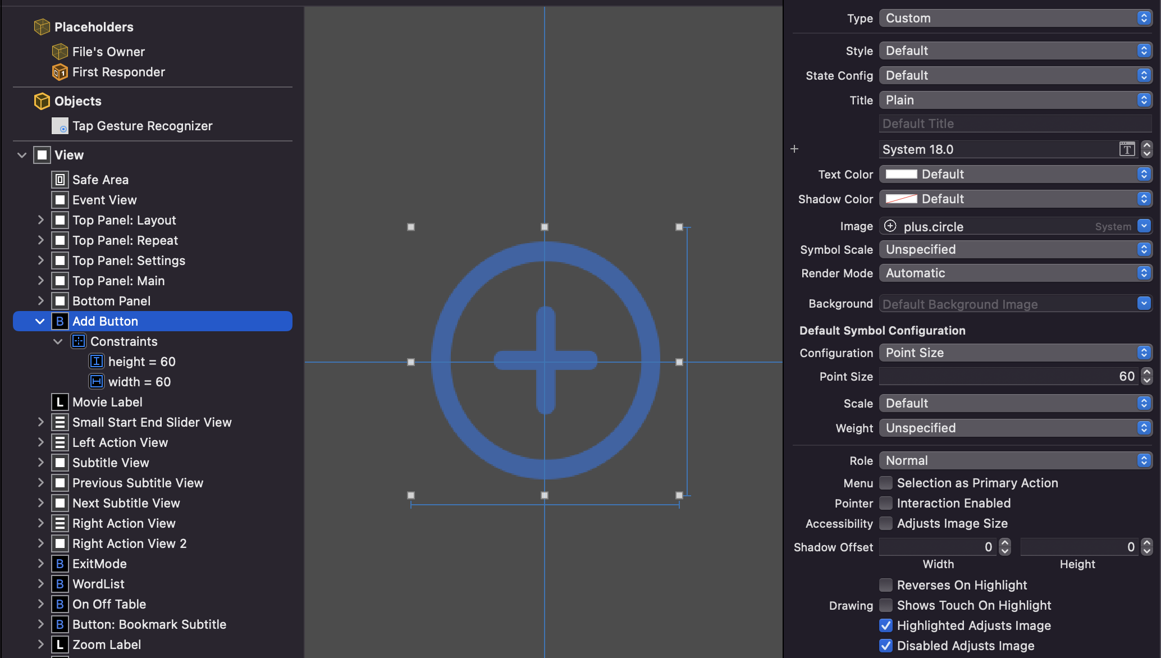Image resolution: width=1161 pixels, height=658 pixels.
Task: Click the Tap Gesture Recognizer icon
Action: pyautogui.click(x=60, y=126)
